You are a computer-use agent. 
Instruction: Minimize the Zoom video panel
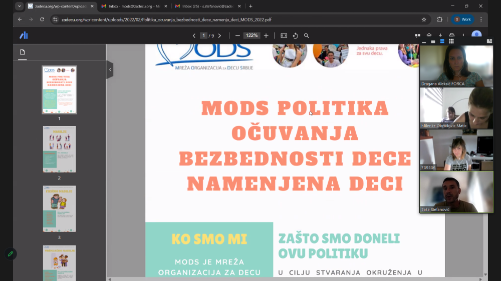424,41
